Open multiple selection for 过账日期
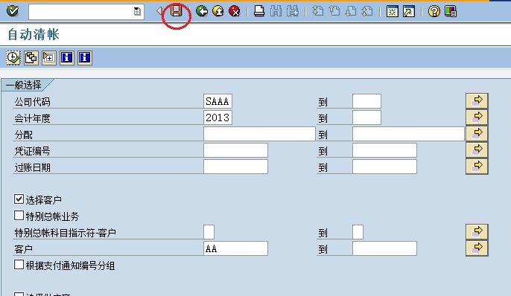The image size is (511, 296). point(477,166)
